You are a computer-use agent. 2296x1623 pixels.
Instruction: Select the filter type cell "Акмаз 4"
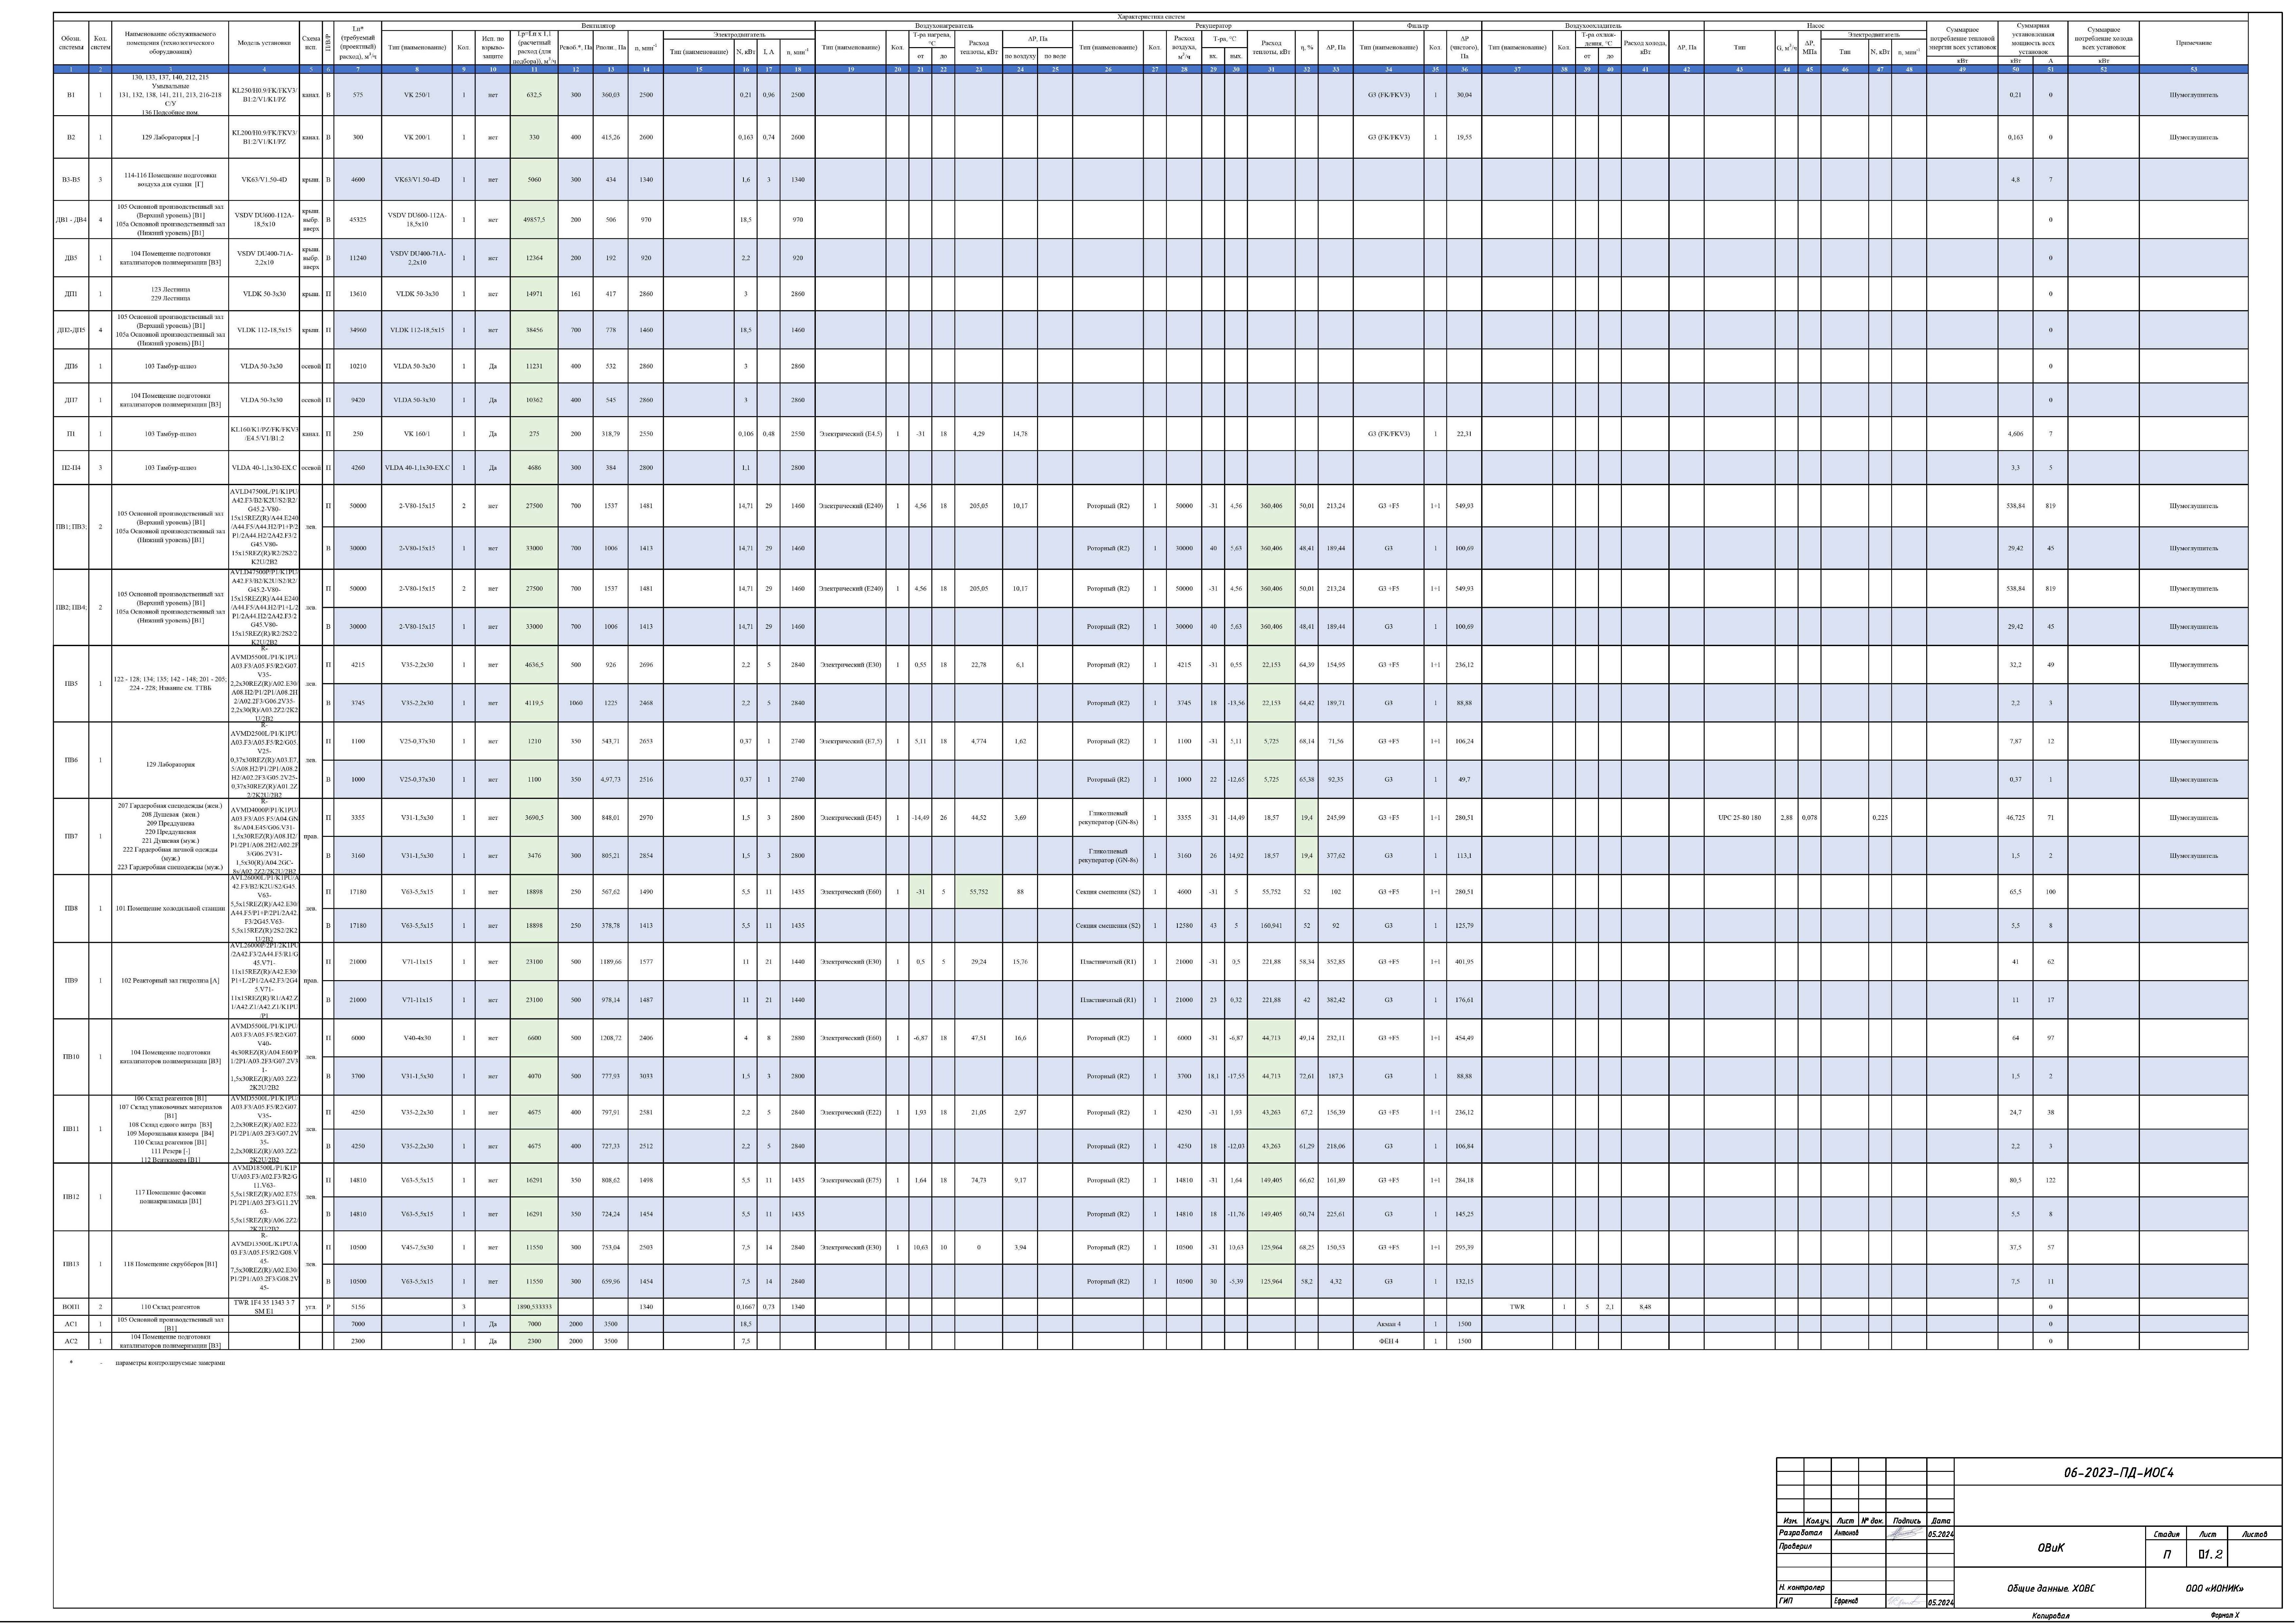tap(1389, 1324)
